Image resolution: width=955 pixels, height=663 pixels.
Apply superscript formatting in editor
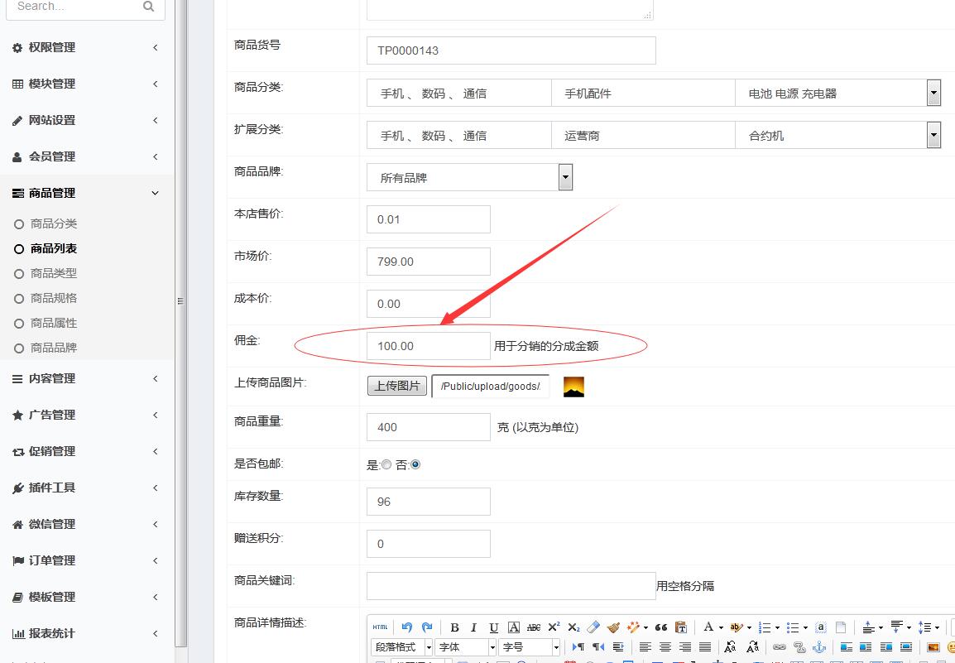[x=554, y=627]
